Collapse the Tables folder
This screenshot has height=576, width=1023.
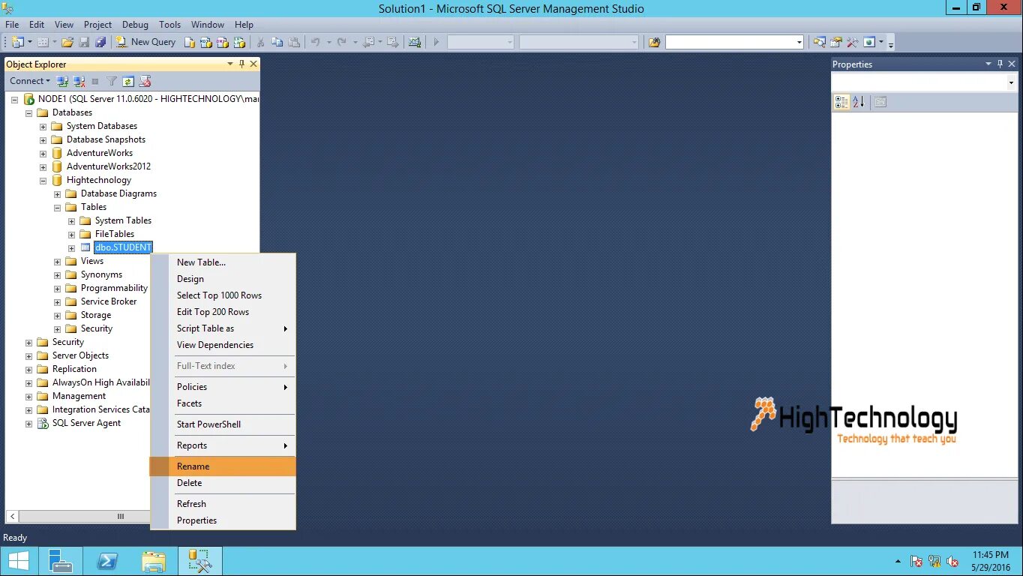pos(57,207)
